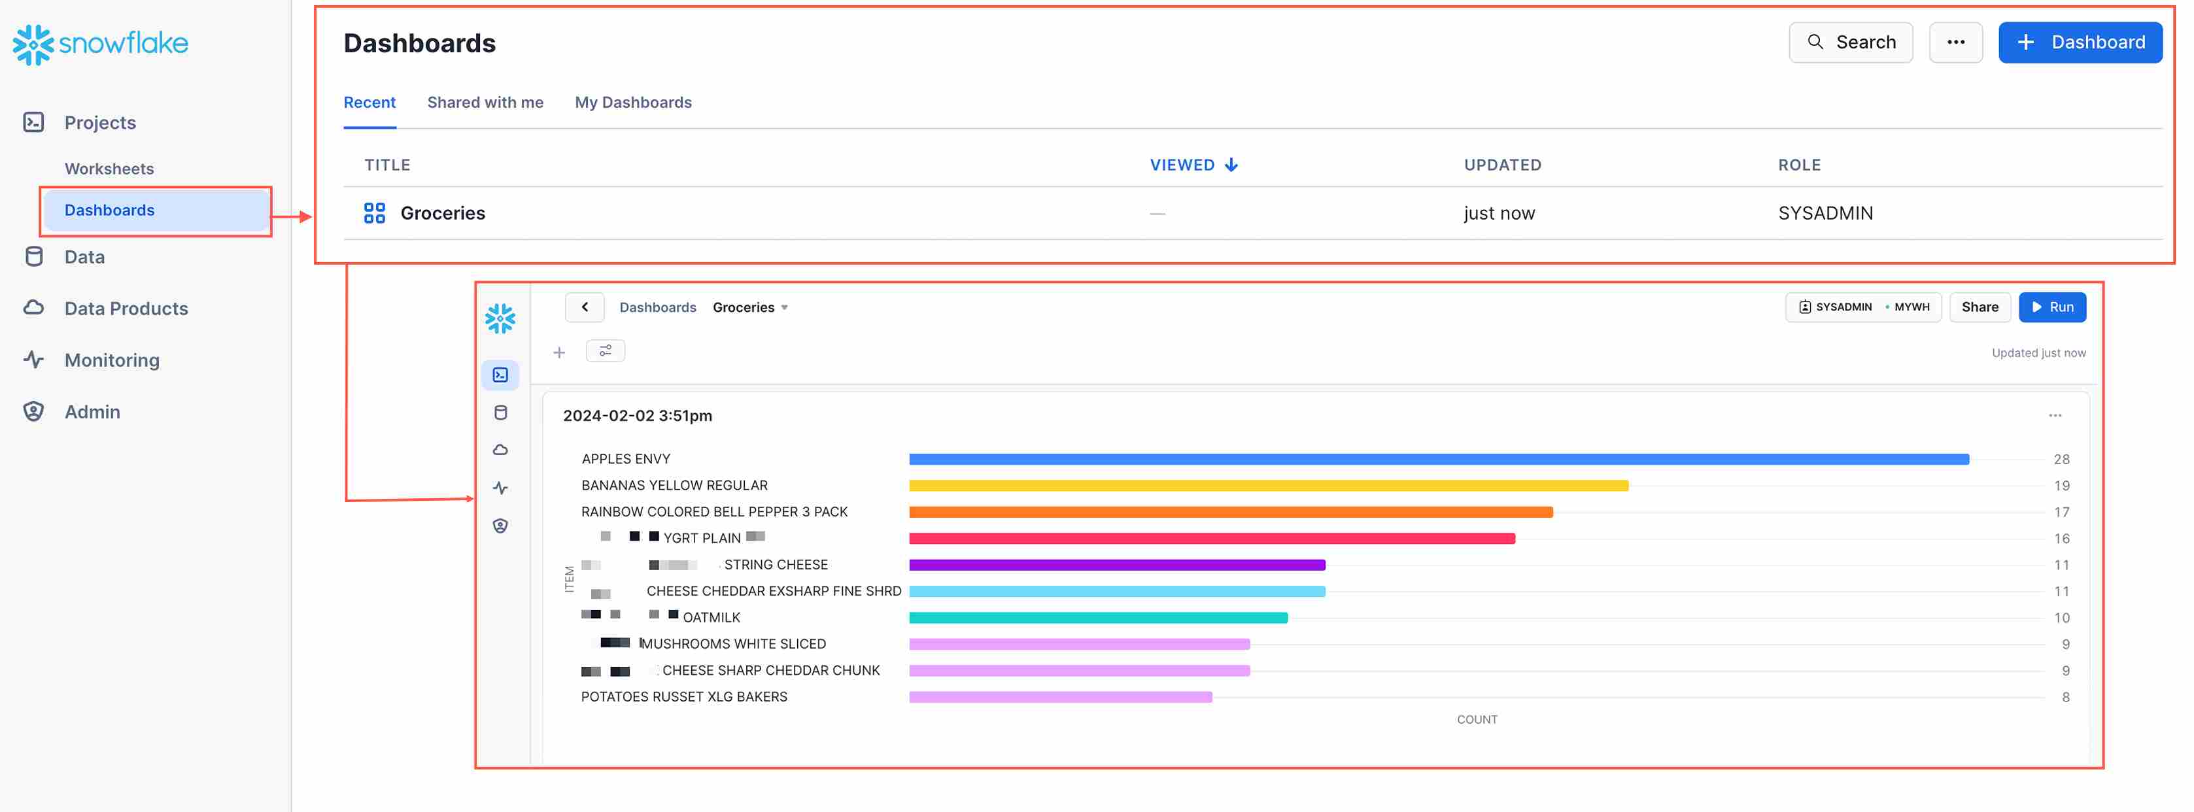
Task: Click the Groceries dashboard grid icon
Action: 374,212
